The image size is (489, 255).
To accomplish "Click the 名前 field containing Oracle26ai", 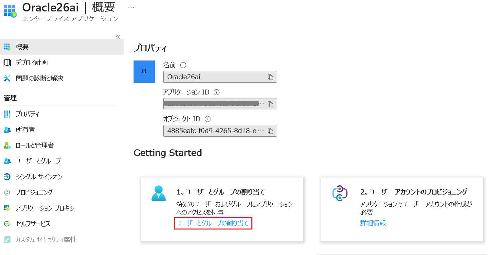I will 220,77.
